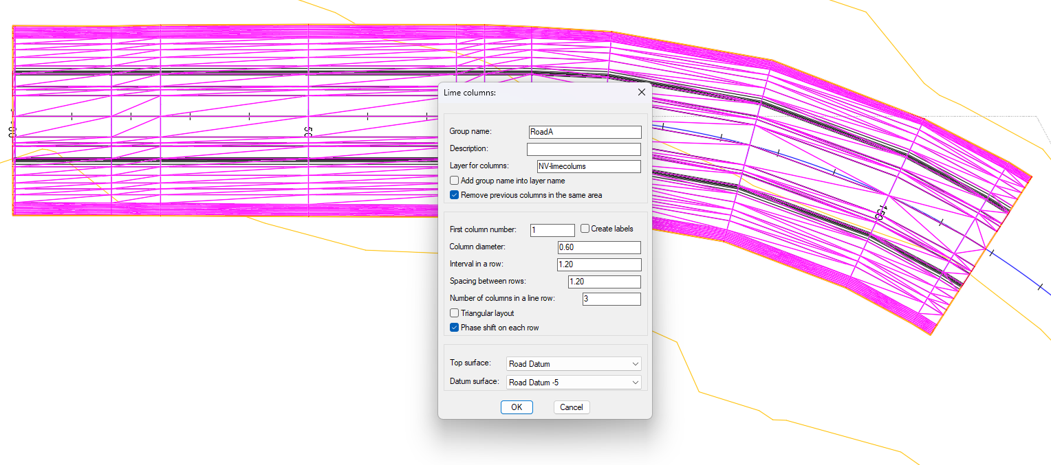This screenshot has height=465, width=1051.
Task: Click the empty Description field
Action: (x=583, y=148)
